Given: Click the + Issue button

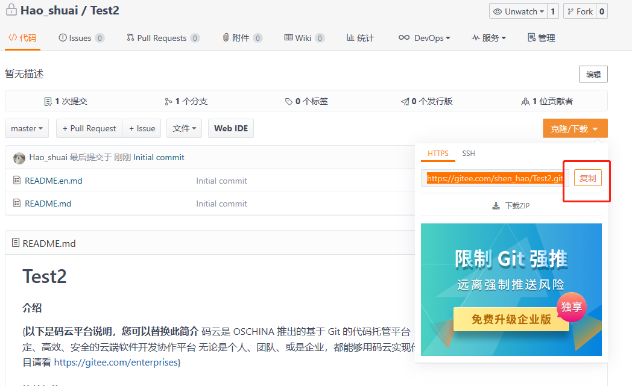Looking at the screenshot, I should pos(142,128).
